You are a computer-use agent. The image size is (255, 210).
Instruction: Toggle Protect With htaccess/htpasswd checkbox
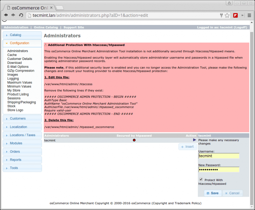point(201,179)
